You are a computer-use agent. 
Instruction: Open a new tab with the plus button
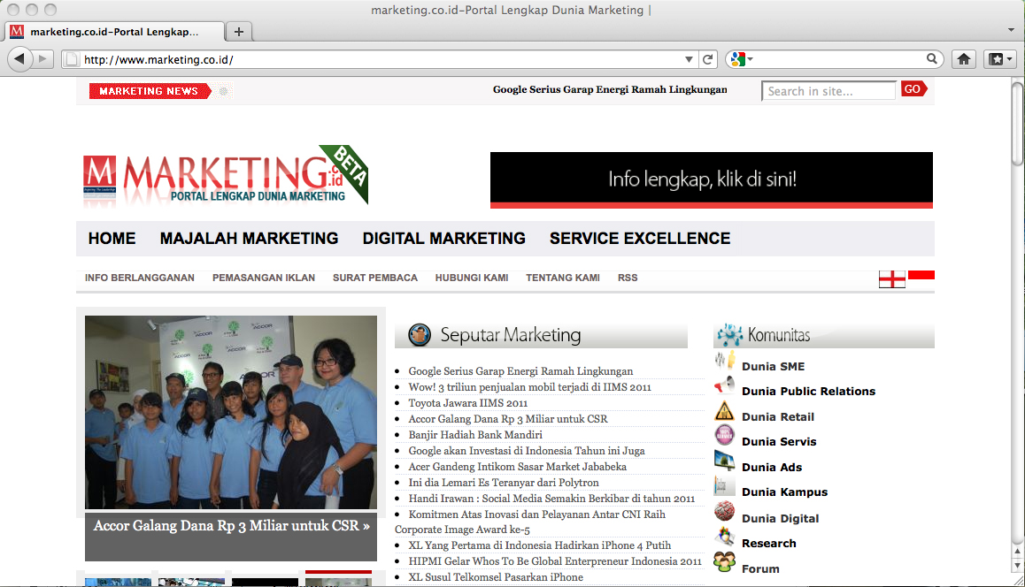coord(239,31)
